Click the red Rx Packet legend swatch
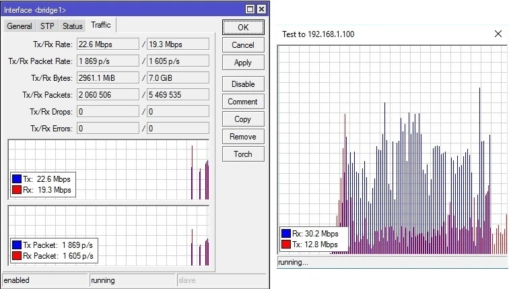This screenshot has width=509, height=289. (x=17, y=256)
